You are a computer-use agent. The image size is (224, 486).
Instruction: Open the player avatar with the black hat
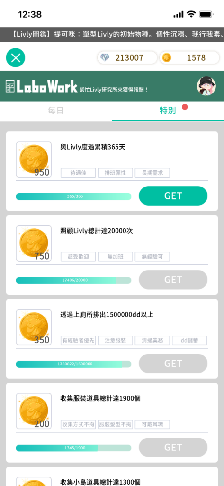click(x=206, y=85)
